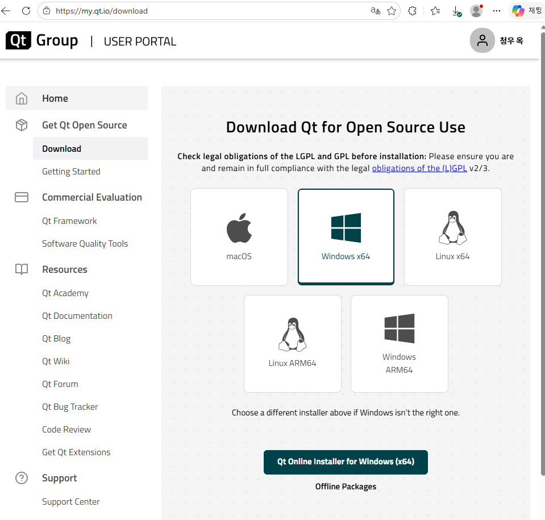Select the macOS installer tile

[x=239, y=237]
